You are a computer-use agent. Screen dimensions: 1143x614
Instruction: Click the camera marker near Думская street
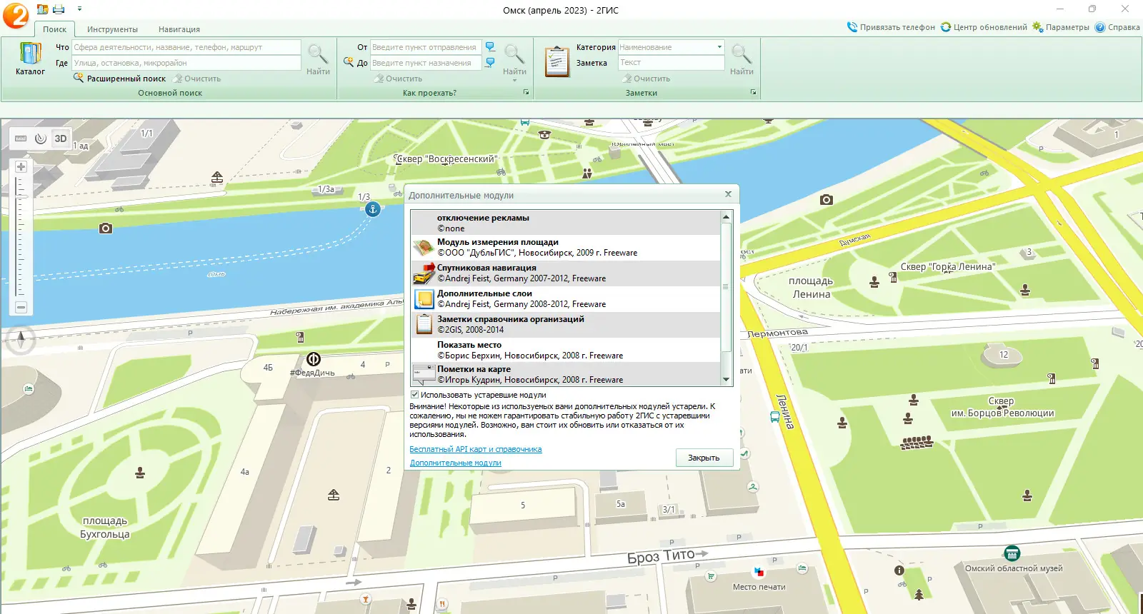[827, 200]
